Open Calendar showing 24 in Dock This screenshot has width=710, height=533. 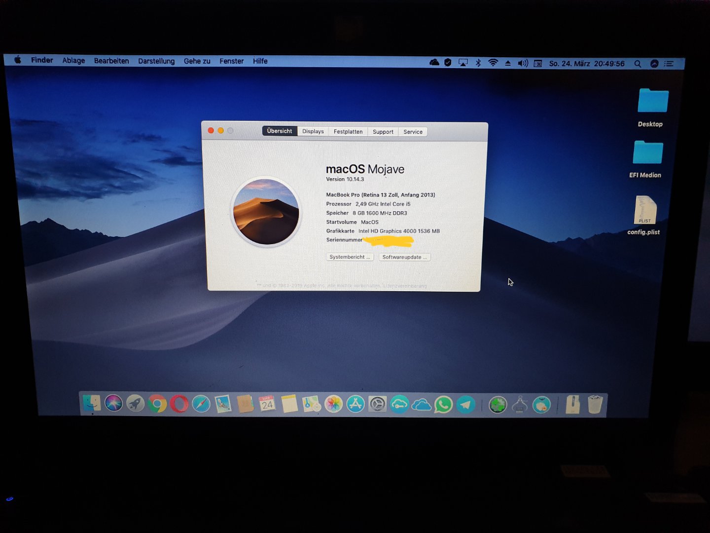pyautogui.click(x=267, y=404)
